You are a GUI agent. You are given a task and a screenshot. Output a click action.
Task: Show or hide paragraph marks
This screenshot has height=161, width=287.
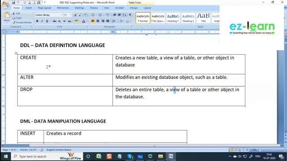point(130,15)
